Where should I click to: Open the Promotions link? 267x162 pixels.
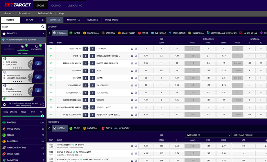tap(25, 13)
